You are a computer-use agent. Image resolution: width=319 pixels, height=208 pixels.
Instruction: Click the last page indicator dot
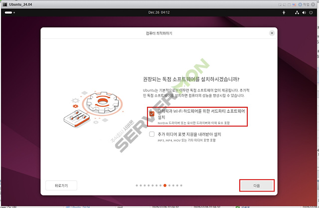pos(181,186)
